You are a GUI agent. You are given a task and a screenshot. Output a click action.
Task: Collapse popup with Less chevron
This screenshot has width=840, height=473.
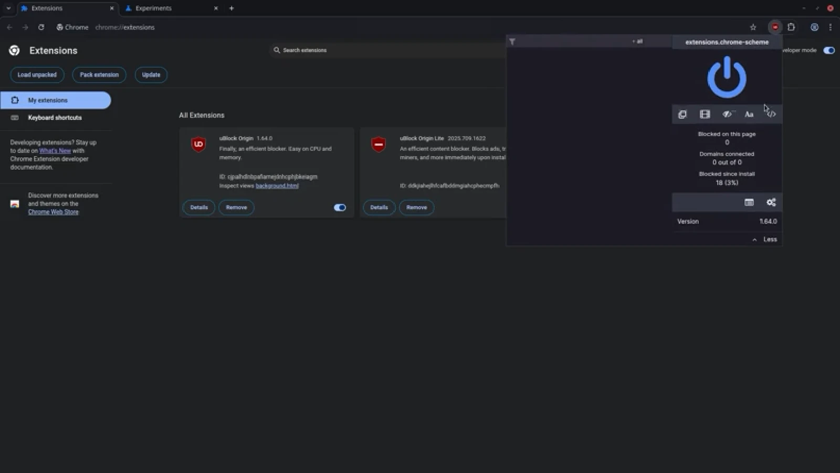point(764,239)
